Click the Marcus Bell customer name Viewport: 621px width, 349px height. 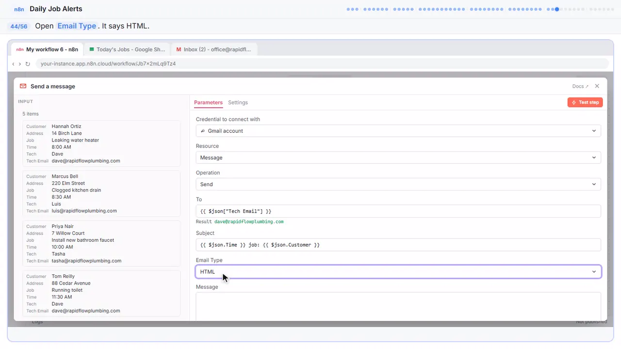(65, 176)
